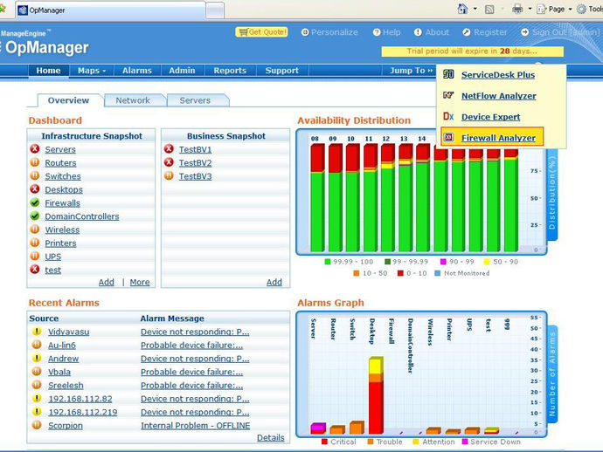Click the Get Quote button
Viewport: 603px width, 452px height.
[x=262, y=32]
